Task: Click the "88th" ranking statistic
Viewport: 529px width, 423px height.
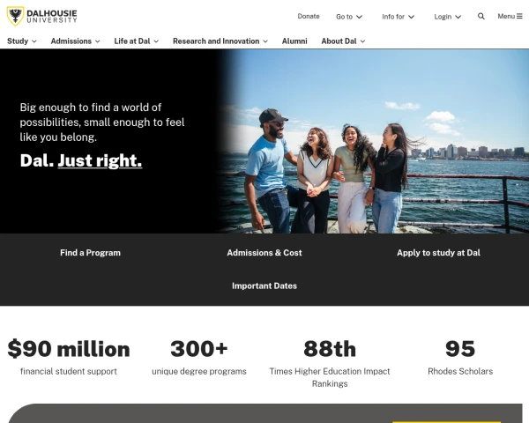Action: pyautogui.click(x=330, y=349)
